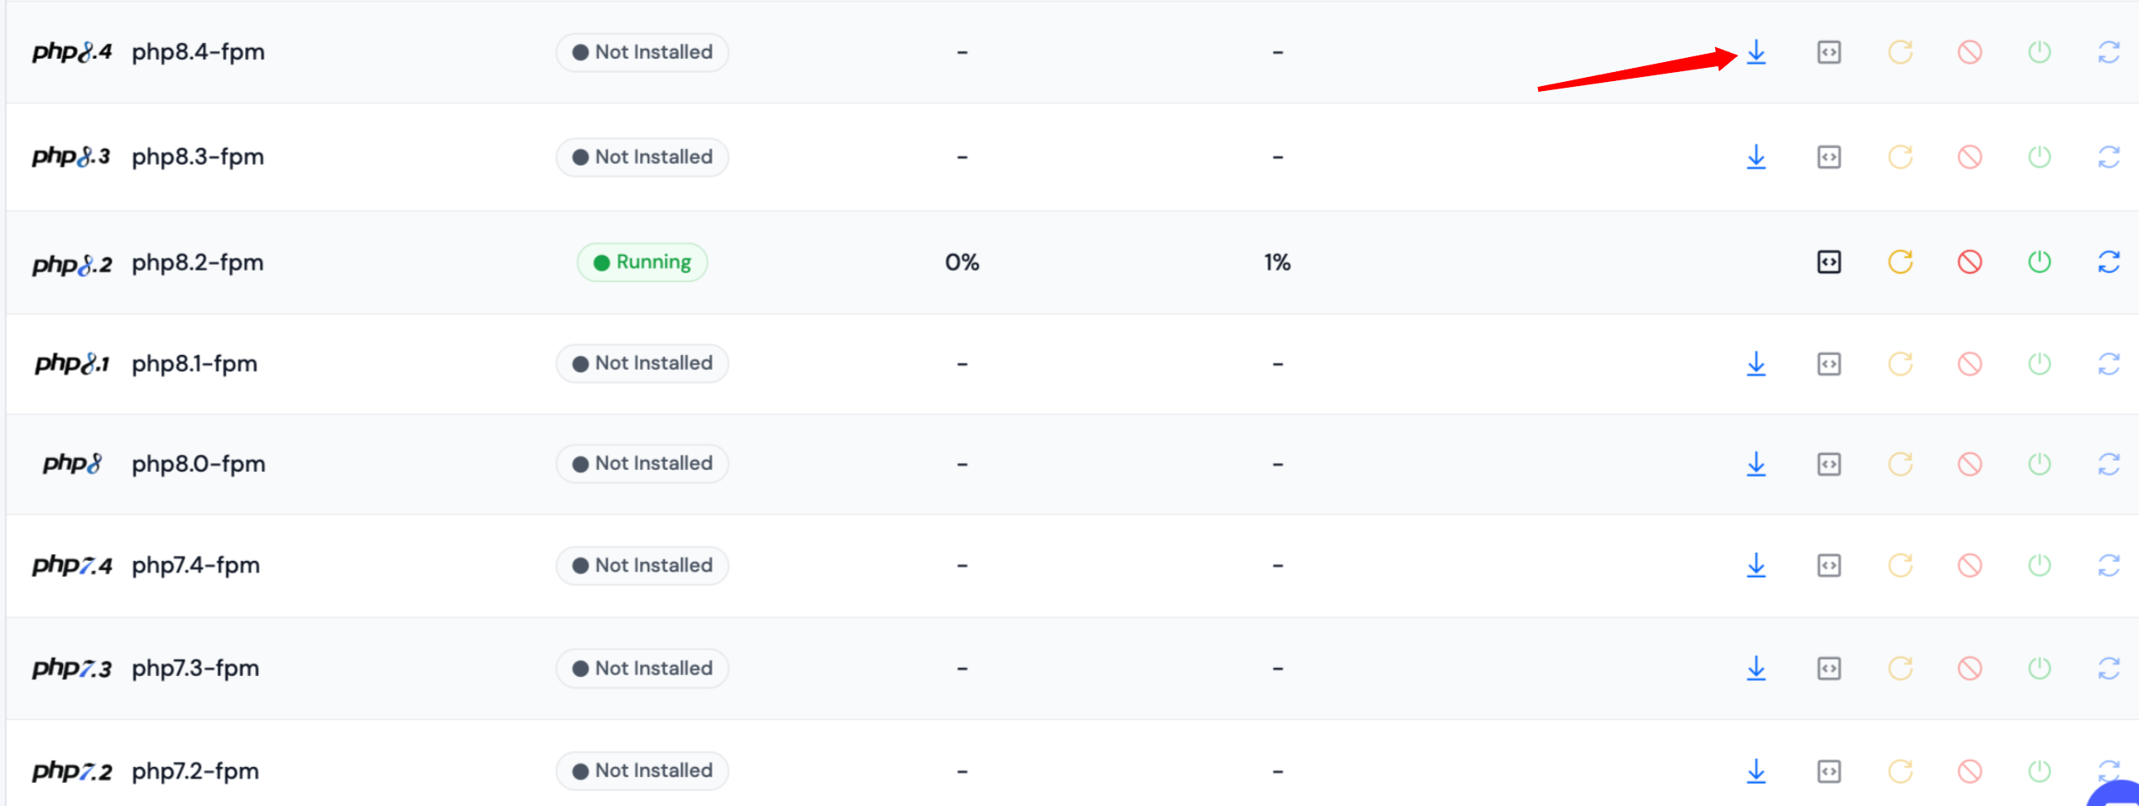Stop the running php8.2-fpm service

[x=1969, y=262]
